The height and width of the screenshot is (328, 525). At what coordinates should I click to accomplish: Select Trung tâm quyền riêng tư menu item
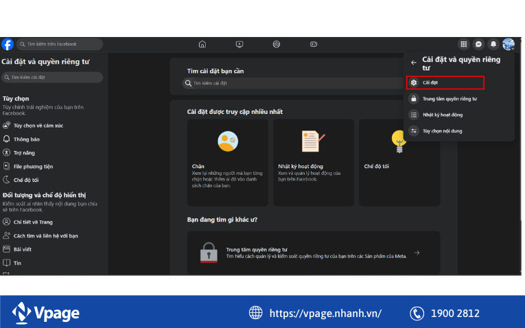[x=450, y=99]
